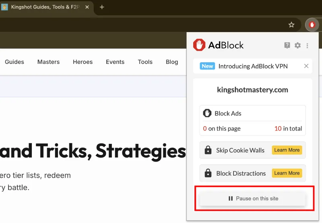Image resolution: width=322 pixels, height=223 pixels.
Task: Open the AdBlock three-dot more menu
Action: click(307, 45)
